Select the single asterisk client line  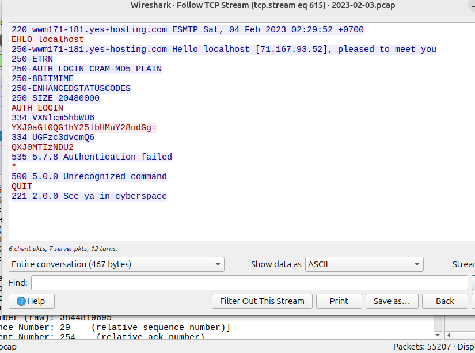(14, 166)
